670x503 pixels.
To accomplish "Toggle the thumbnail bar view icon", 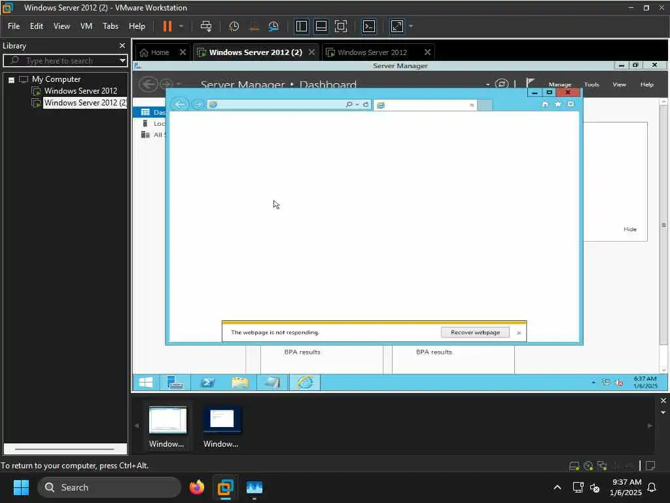I will click(321, 26).
